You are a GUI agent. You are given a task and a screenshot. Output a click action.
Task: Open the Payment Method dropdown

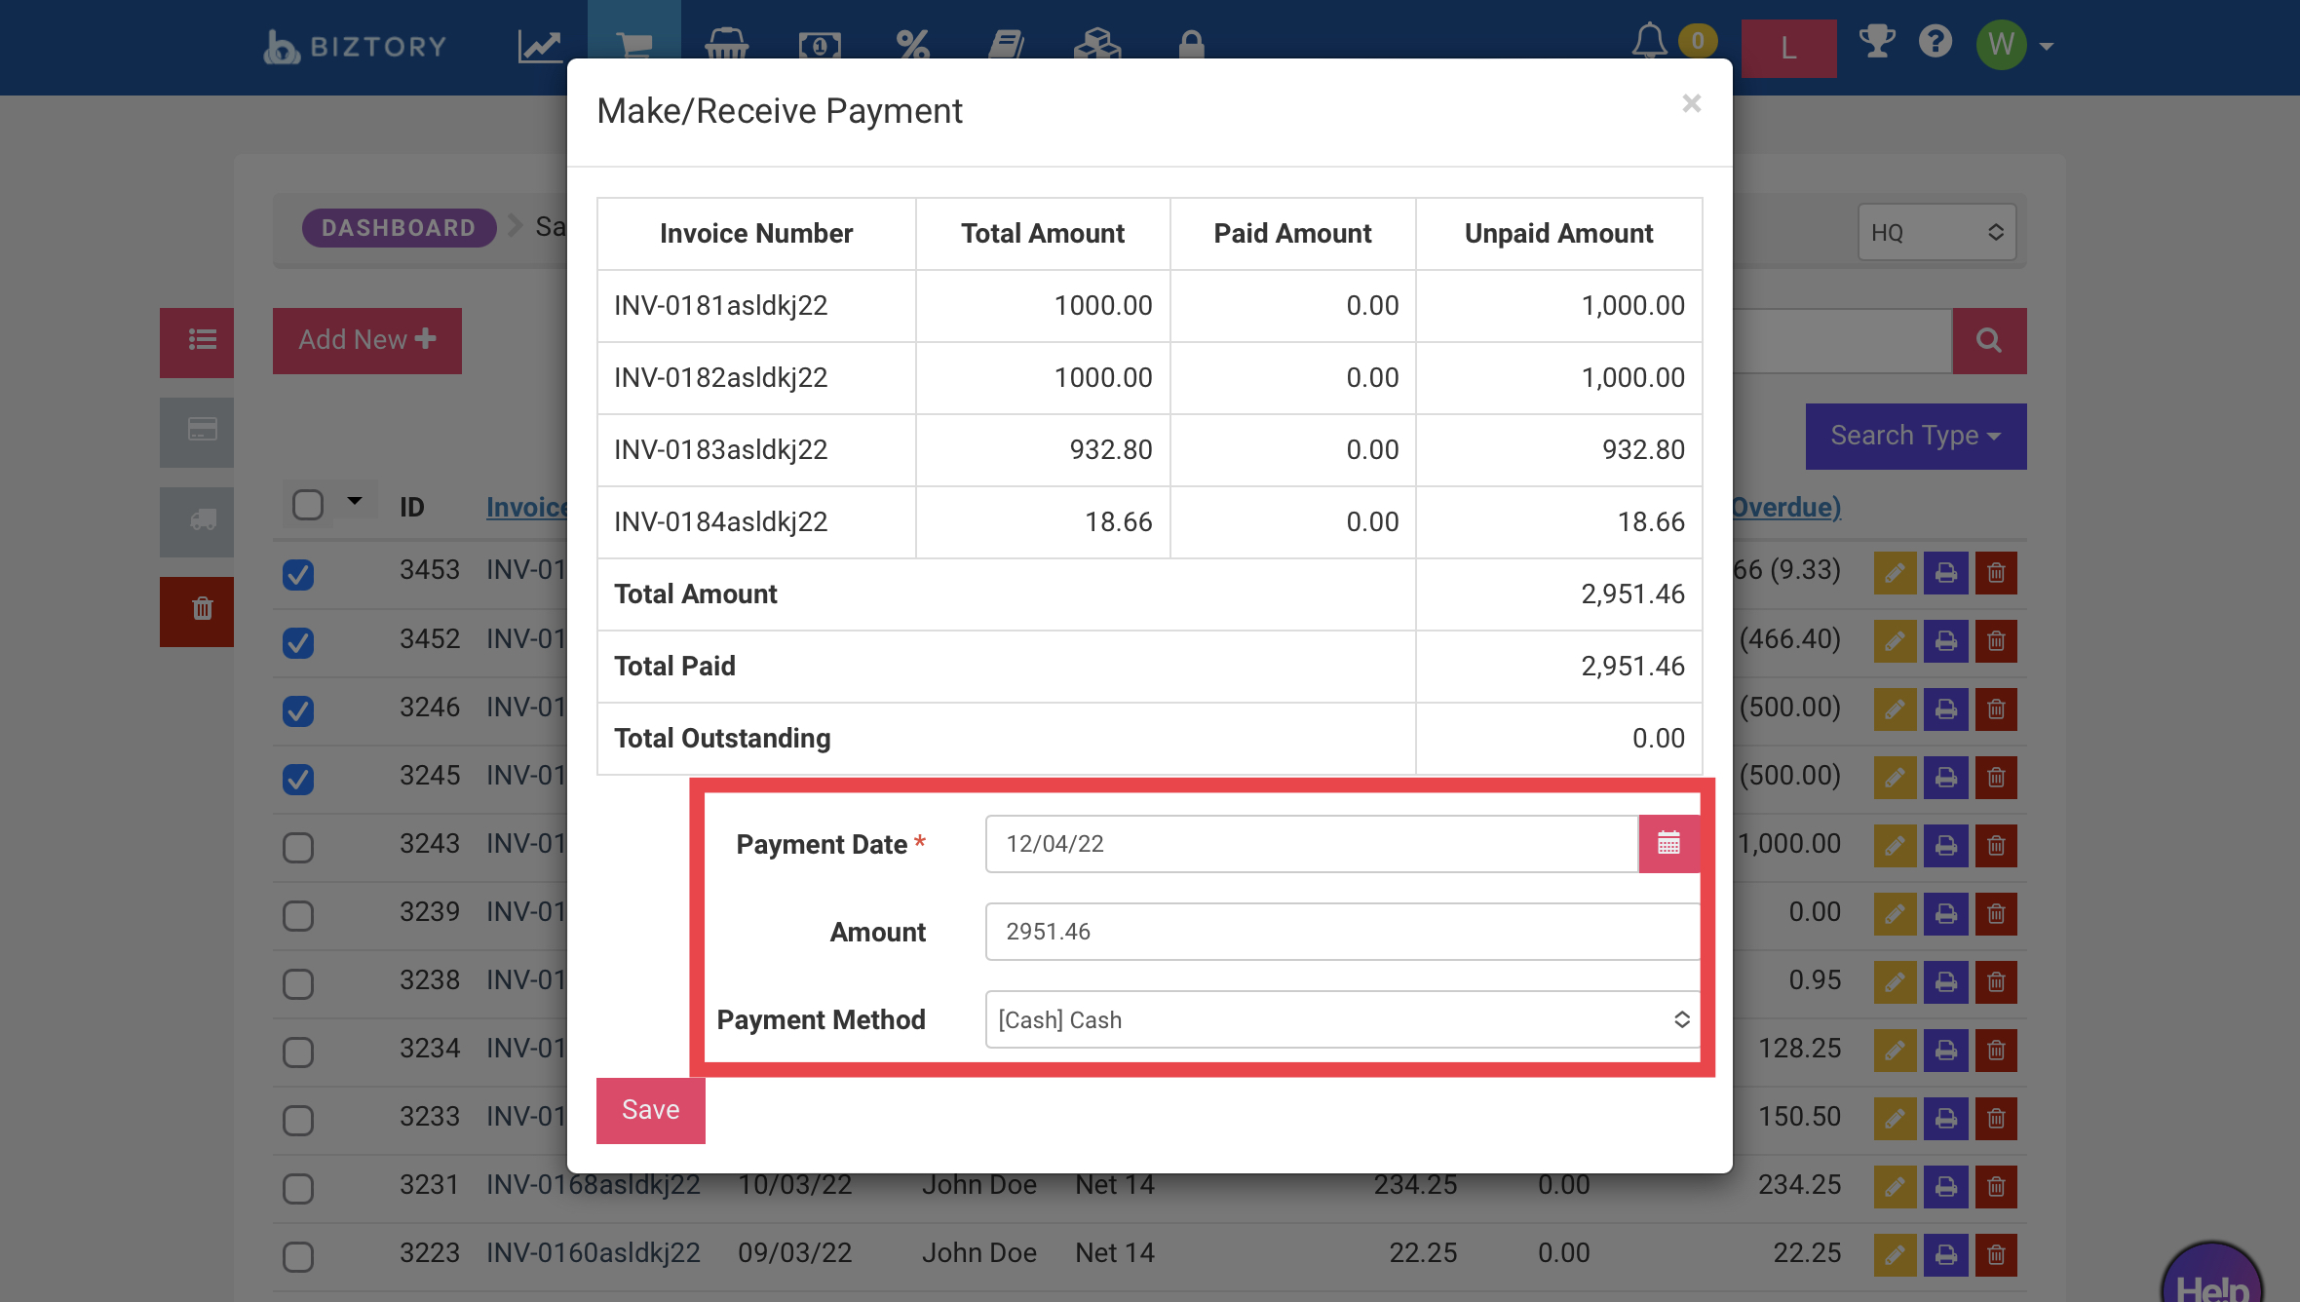coord(1342,1019)
